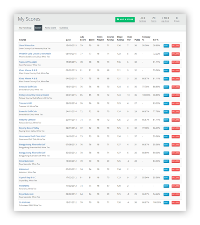
Task: Delete the St Andrews score
Action: click(176, 203)
